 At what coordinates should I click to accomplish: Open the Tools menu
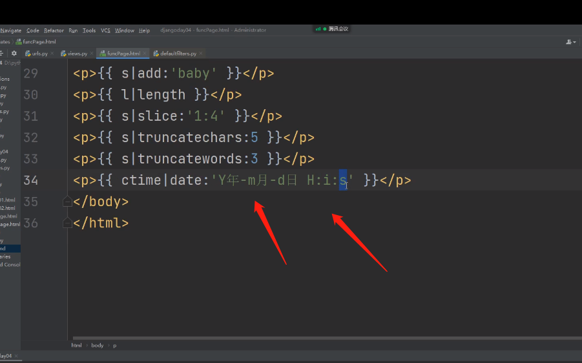89,30
